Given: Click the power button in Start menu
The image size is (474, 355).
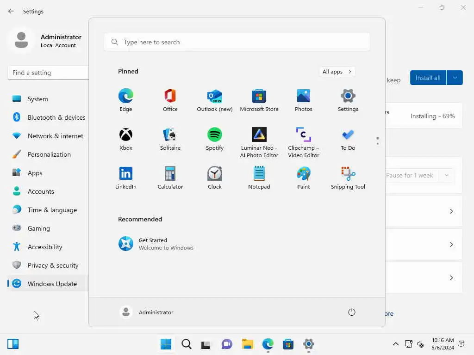Looking at the screenshot, I should pyautogui.click(x=352, y=312).
